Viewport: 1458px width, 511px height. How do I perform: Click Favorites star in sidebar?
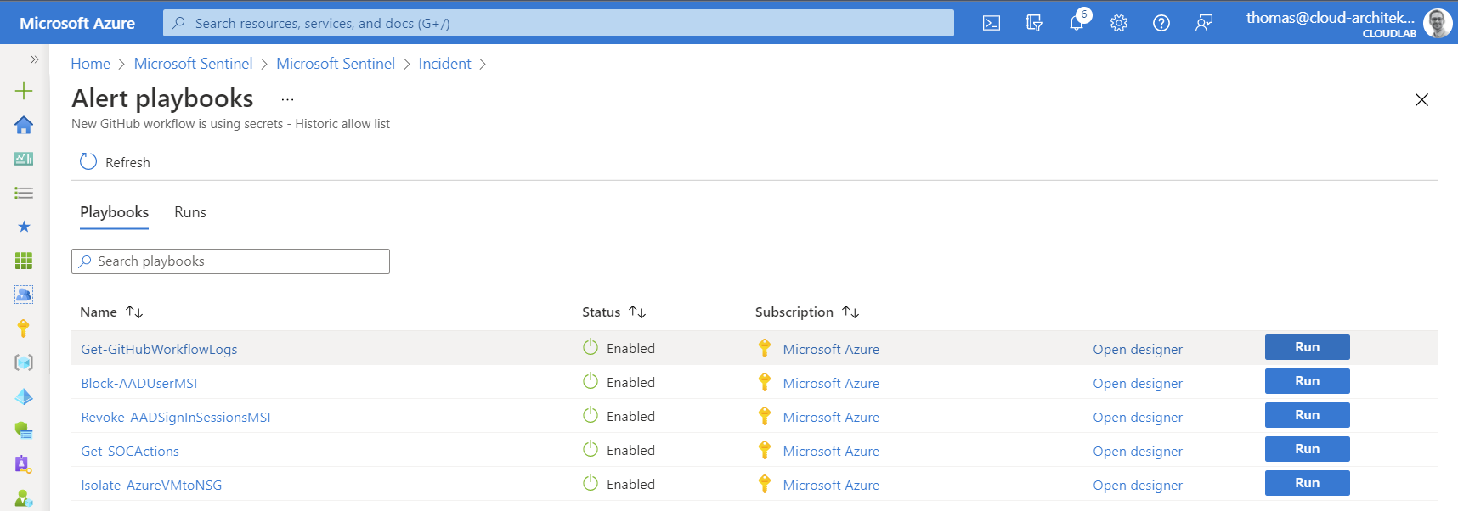tap(24, 227)
